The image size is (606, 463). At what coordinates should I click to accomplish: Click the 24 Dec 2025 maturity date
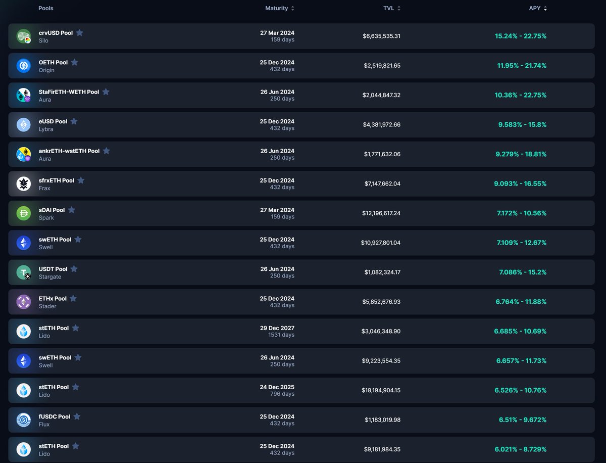tap(277, 387)
